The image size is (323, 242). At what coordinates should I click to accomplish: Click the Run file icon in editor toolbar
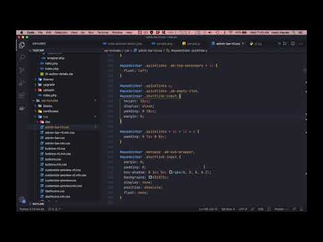click(285, 44)
